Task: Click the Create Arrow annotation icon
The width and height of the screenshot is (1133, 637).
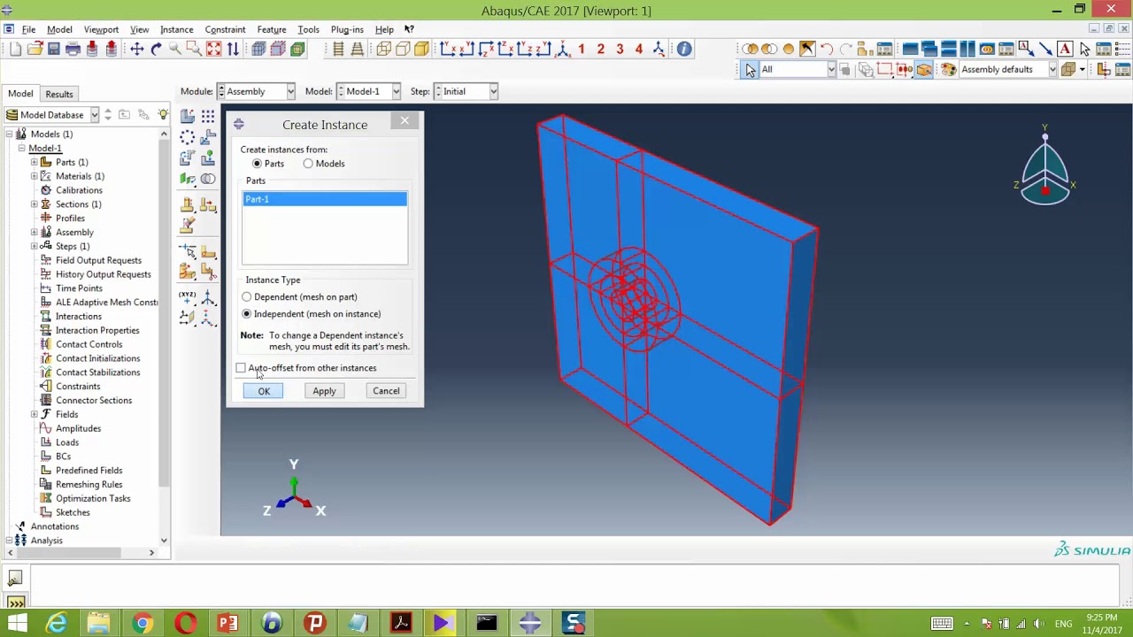Action: tap(1045, 50)
